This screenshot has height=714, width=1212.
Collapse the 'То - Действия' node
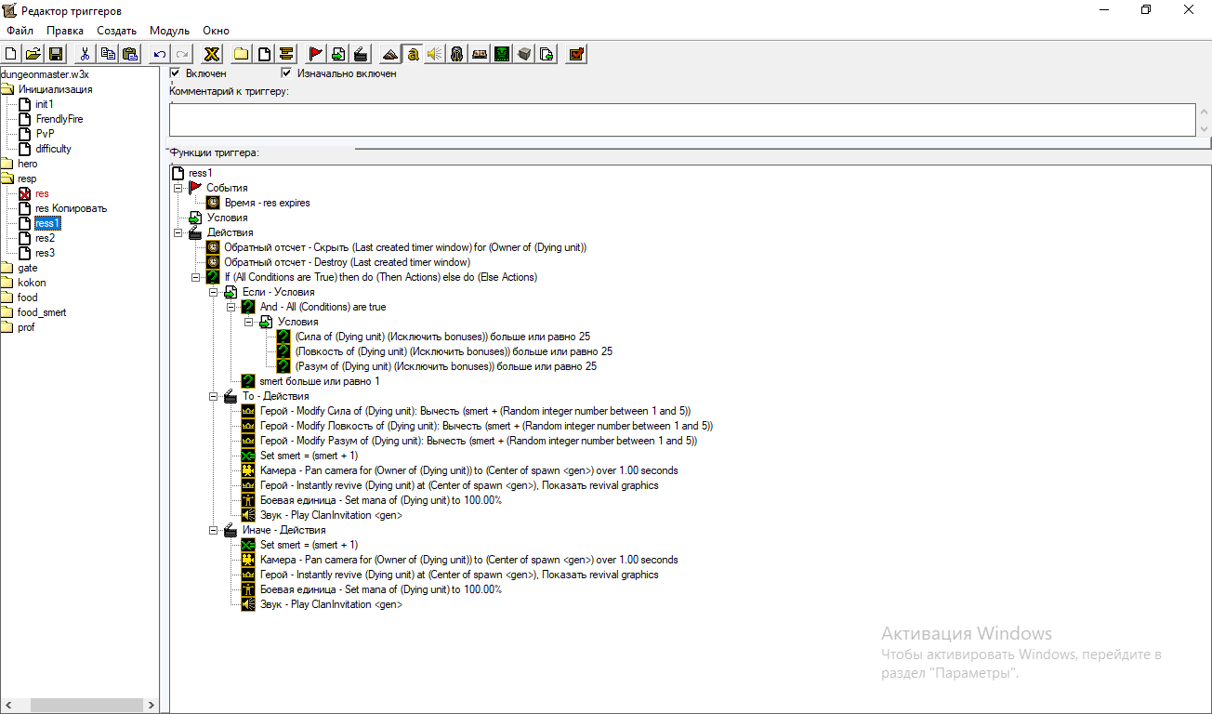pos(213,396)
